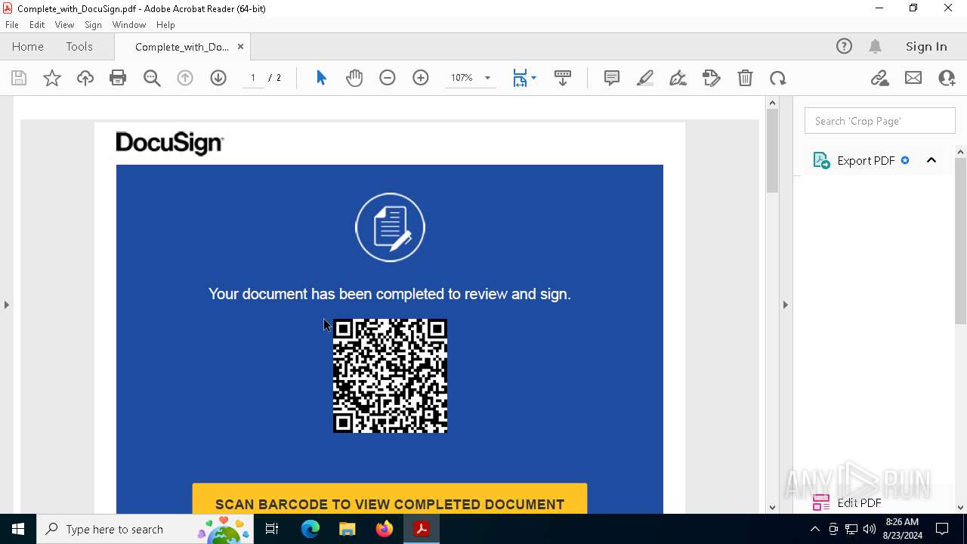Click the Type here to search box
This screenshot has height=544, width=967.
(146, 529)
